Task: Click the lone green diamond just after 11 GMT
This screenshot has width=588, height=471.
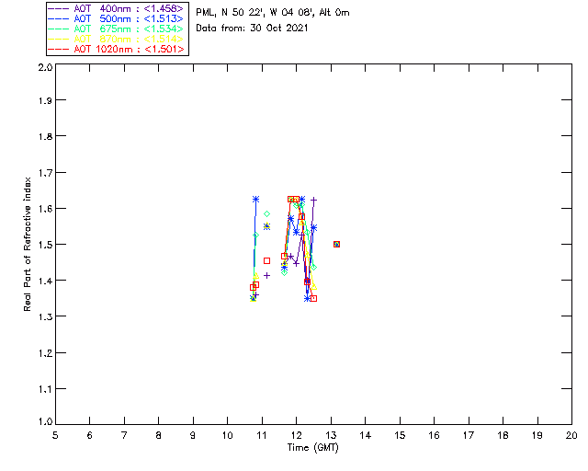Action: 267,213
